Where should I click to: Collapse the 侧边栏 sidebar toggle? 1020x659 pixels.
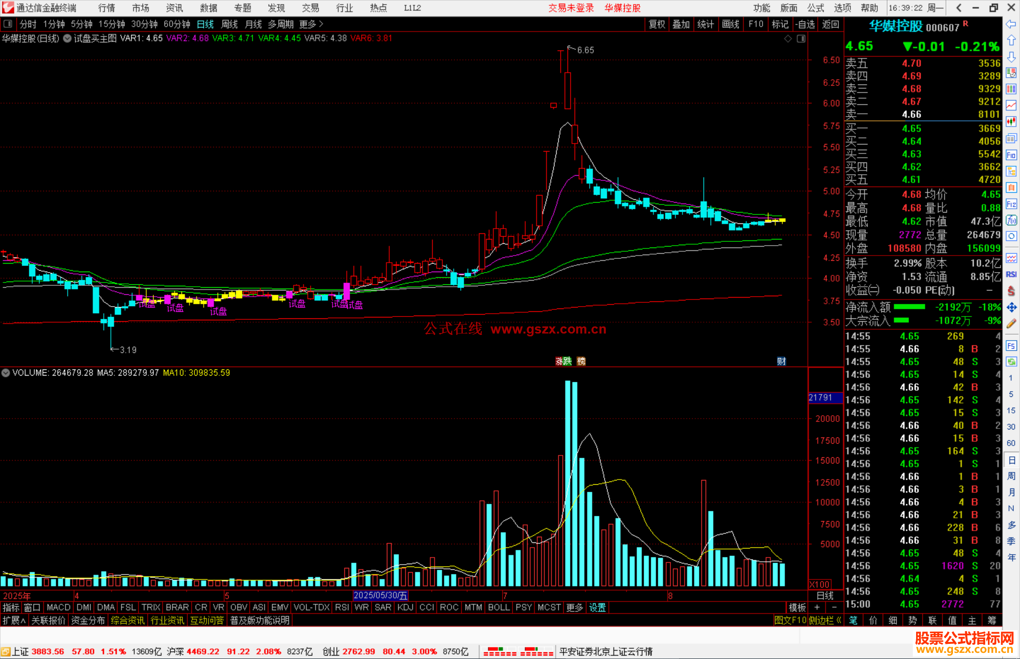825,620
